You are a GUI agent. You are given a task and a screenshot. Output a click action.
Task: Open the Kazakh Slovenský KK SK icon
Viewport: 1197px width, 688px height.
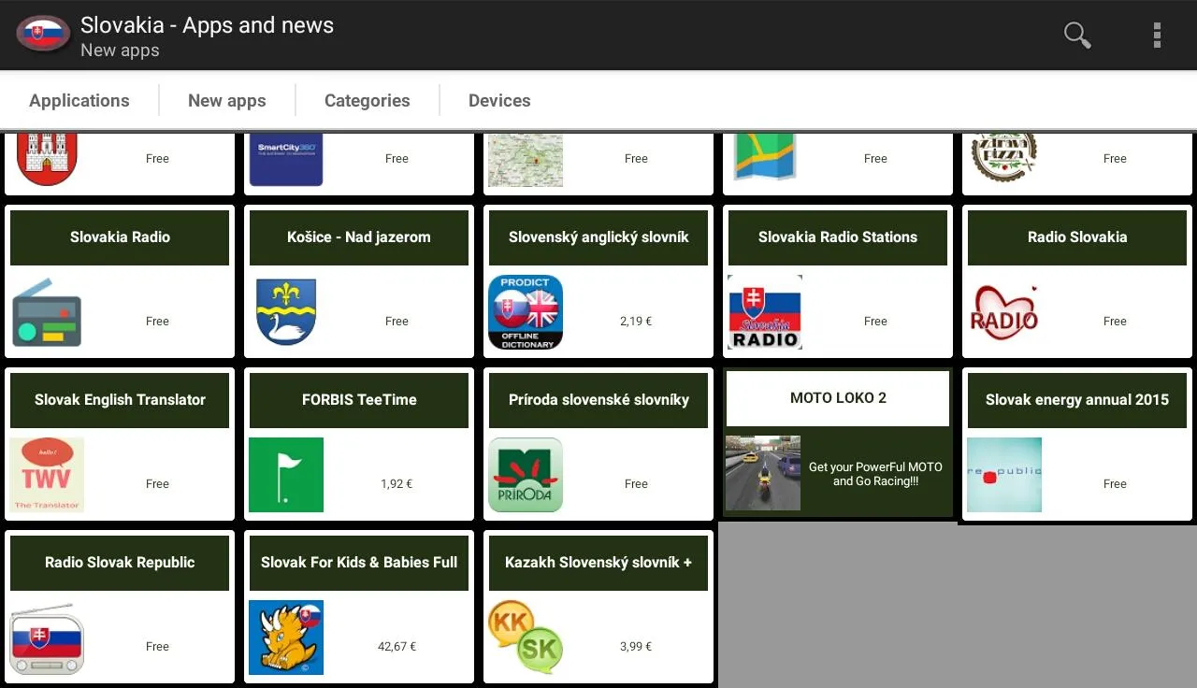click(526, 638)
